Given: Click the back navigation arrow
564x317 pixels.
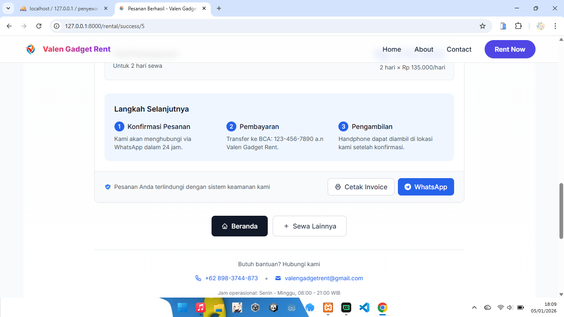Looking at the screenshot, I should [x=9, y=26].
